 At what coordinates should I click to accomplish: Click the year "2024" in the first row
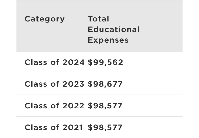73,62
